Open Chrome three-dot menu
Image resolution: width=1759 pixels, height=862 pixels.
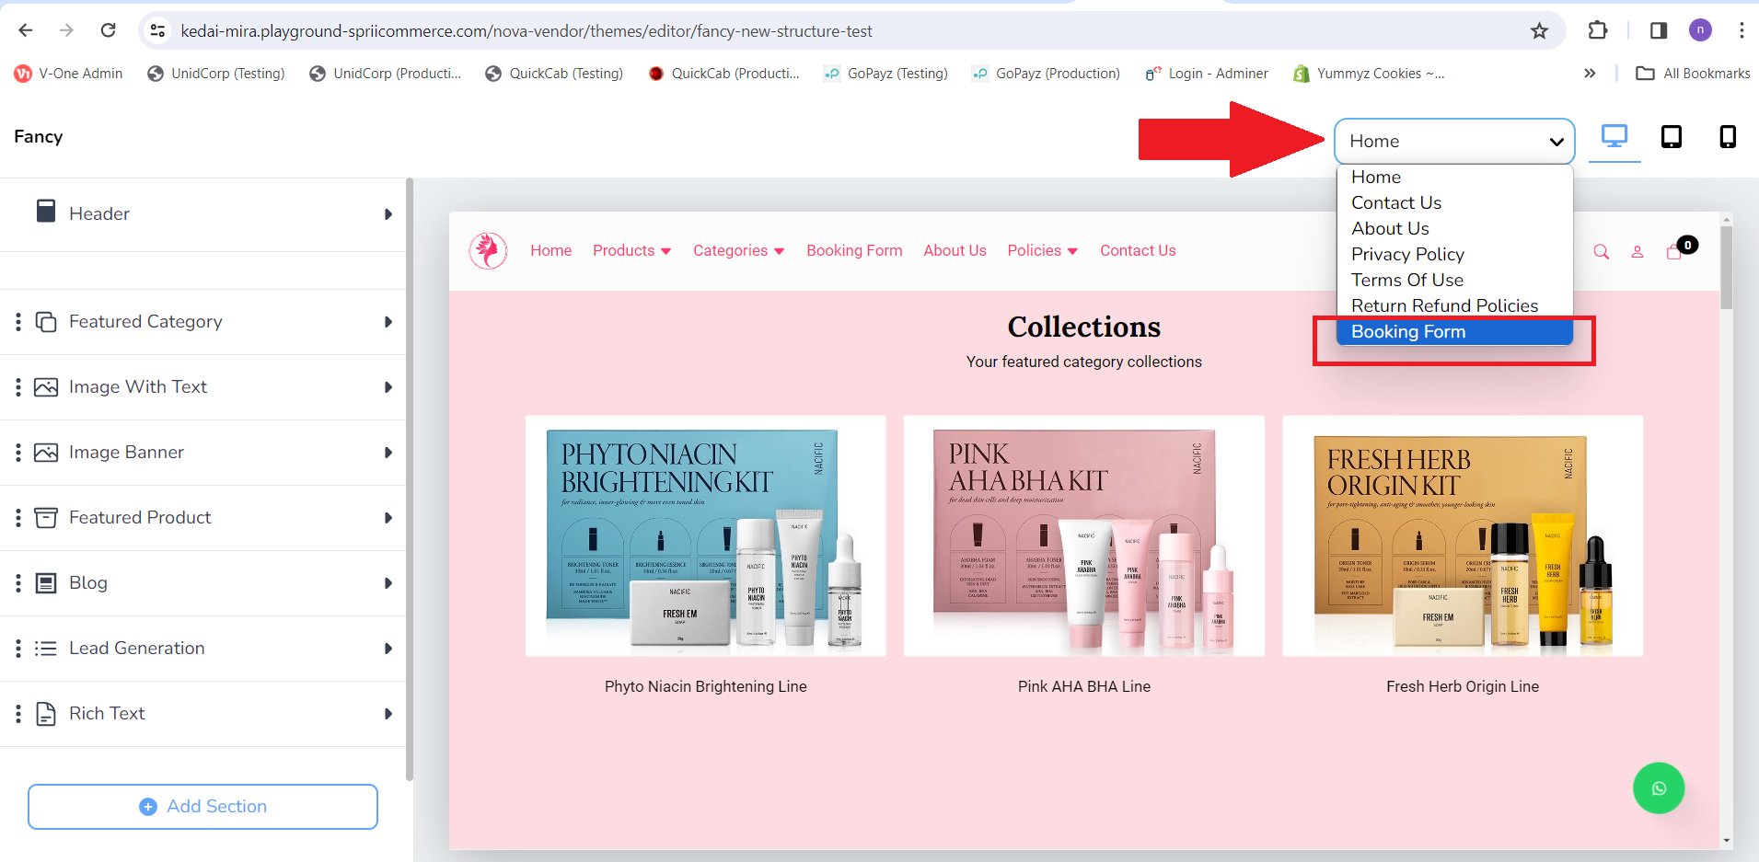coord(1742,30)
